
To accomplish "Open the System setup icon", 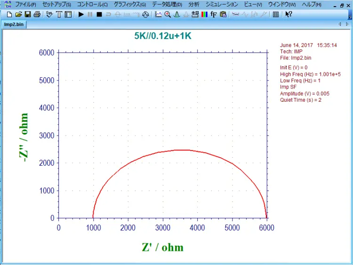I will (x=49, y=15).
